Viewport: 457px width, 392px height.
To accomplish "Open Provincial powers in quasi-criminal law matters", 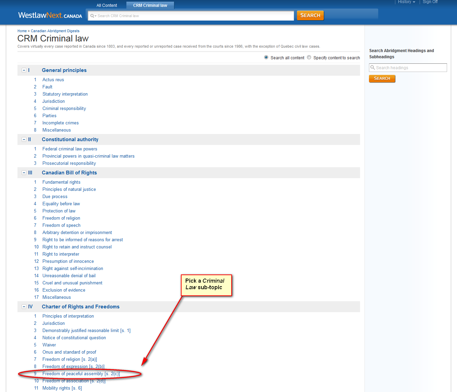I will (x=88, y=156).
